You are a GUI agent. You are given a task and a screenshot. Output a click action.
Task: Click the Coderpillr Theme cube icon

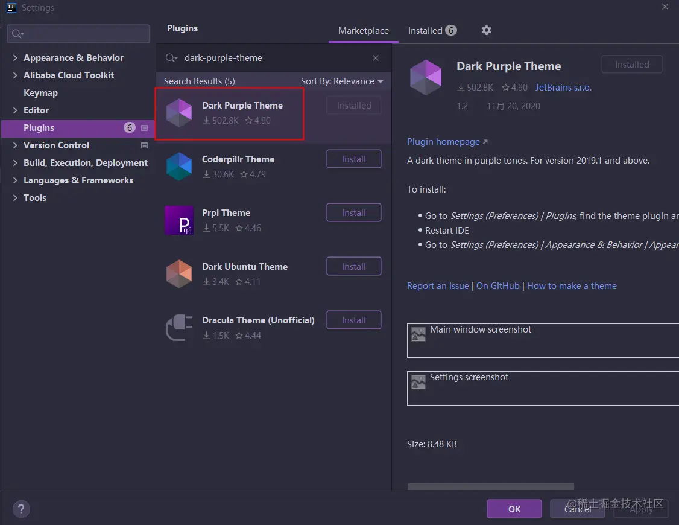(179, 167)
